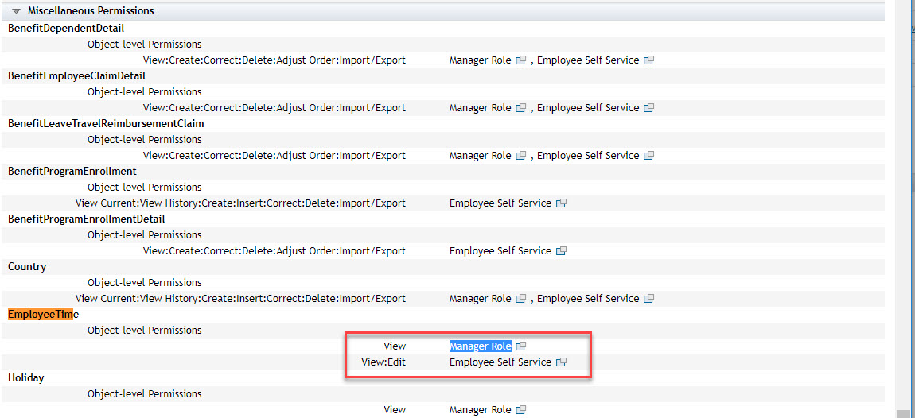Collapse the Miscellaneous Permissions section triangle
The image size is (915, 418).
pos(17,11)
